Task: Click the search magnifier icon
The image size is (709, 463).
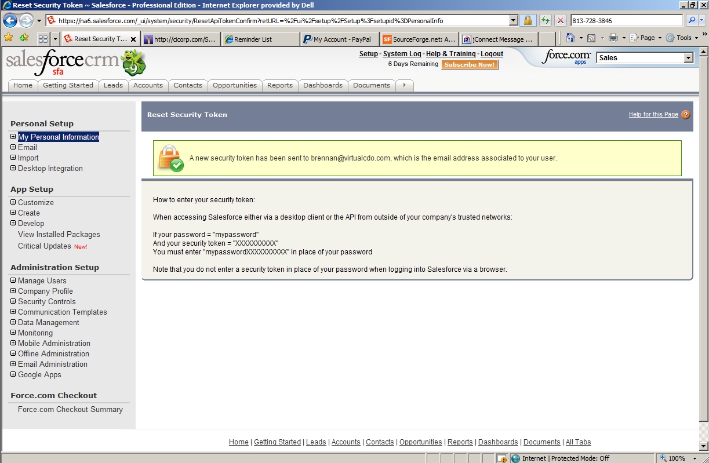Action: click(x=692, y=21)
